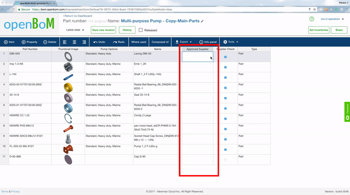
Task: Open the Export dropdown menu
Action: coord(184,42)
